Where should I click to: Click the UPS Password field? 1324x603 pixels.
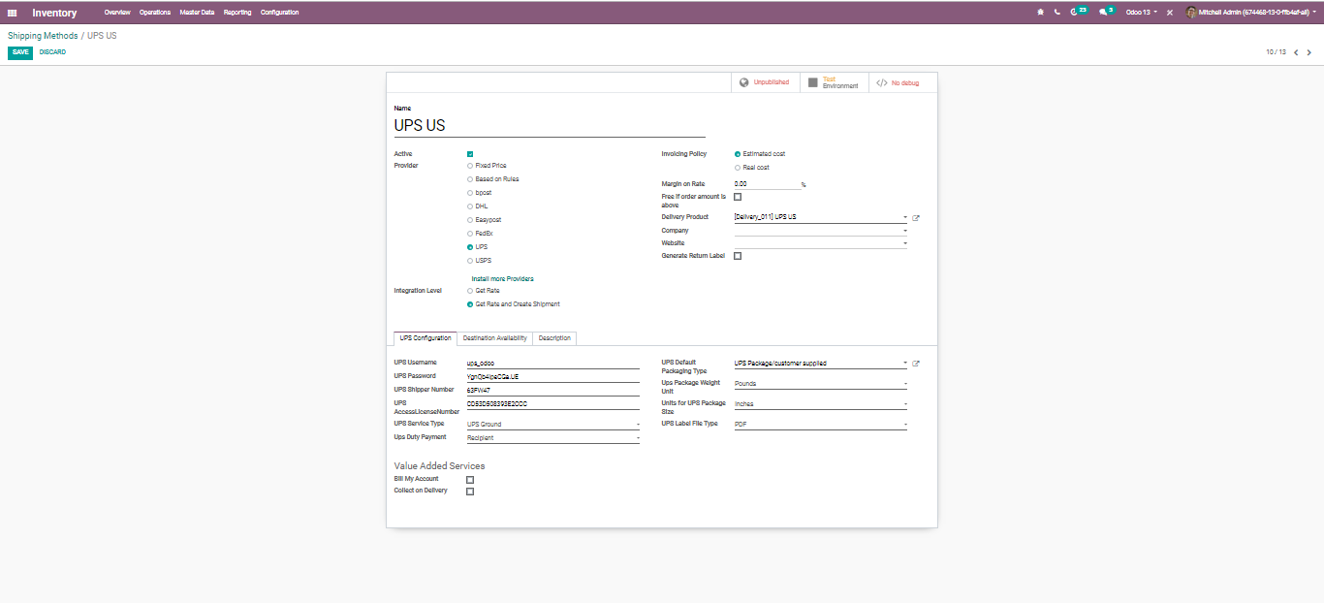553,376
